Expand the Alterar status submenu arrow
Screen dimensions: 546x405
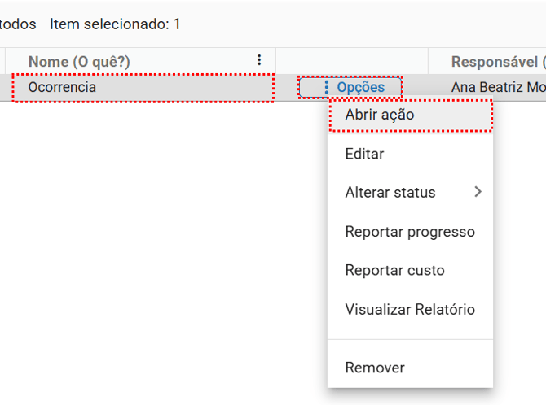pyautogui.click(x=478, y=193)
